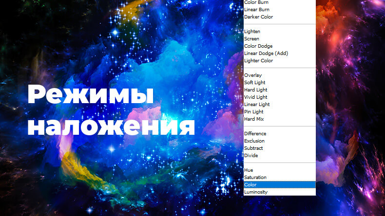Pick Lighter Color blend mode
The height and width of the screenshot is (216, 385).
[279, 60]
